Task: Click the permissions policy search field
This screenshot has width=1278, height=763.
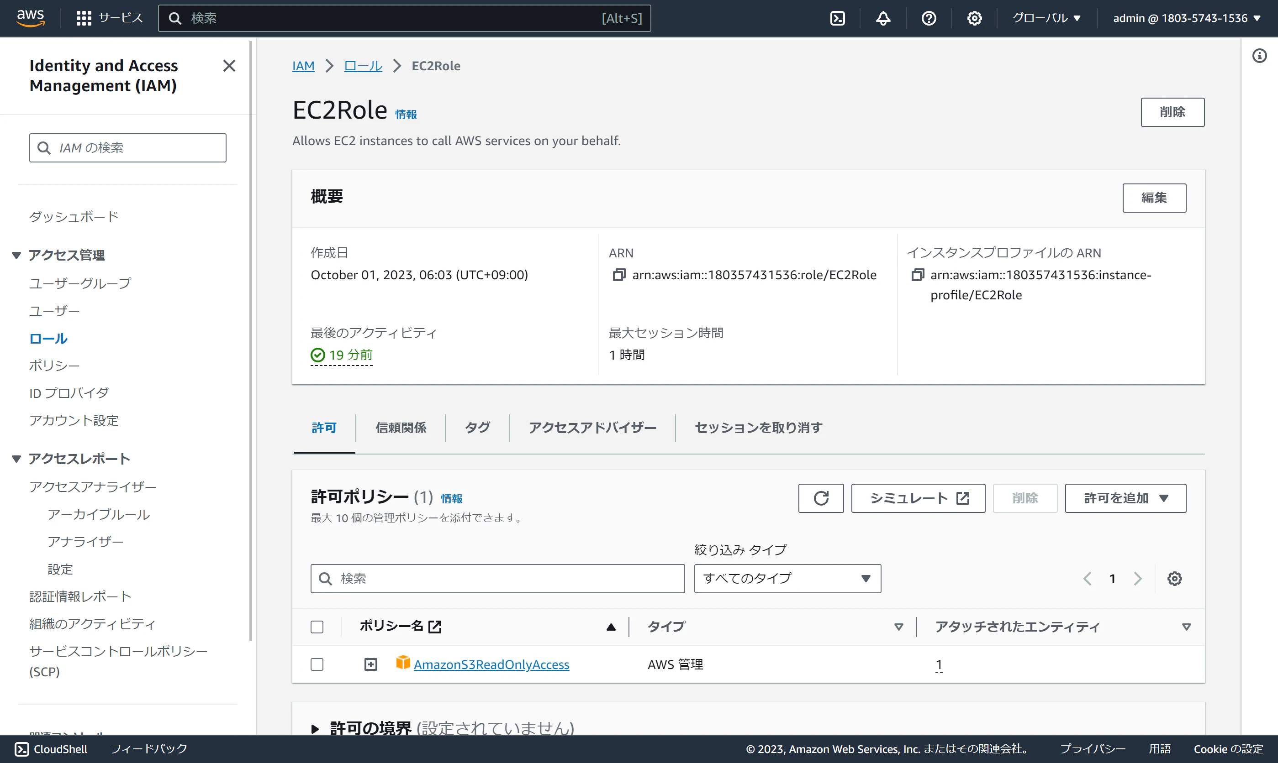Action: [497, 578]
